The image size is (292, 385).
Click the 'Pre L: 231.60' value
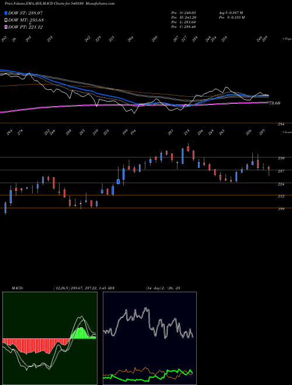point(183,22)
